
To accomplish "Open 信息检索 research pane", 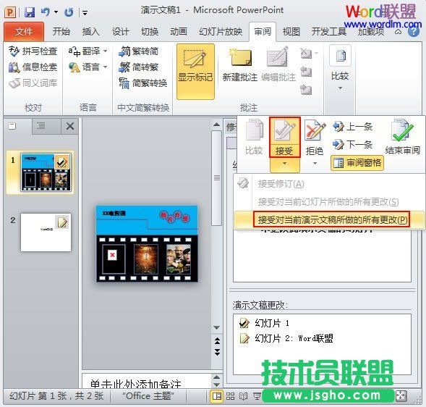I will pos(33,67).
